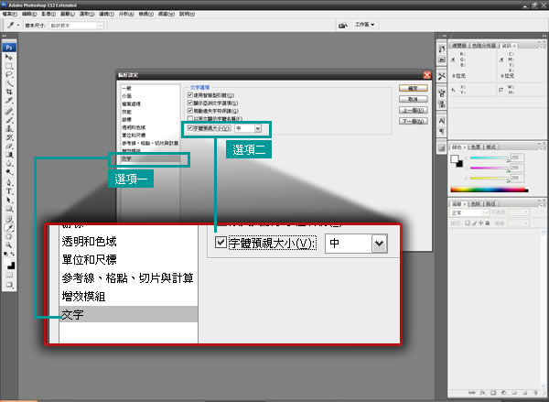Select the Pen tool

(9, 182)
